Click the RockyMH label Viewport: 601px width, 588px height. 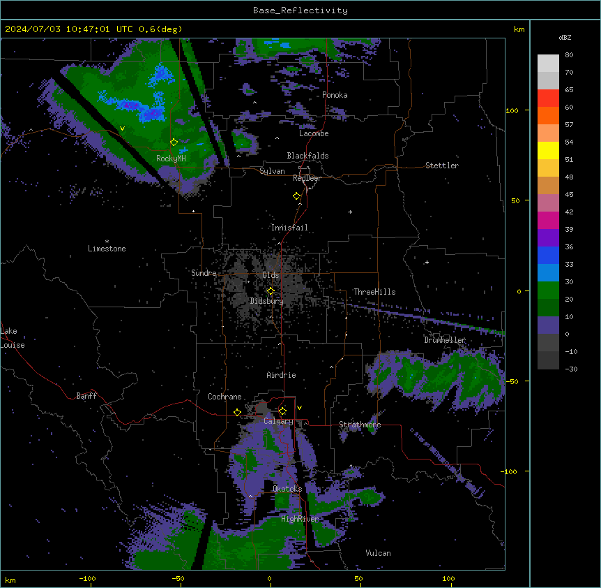tap(171, 159)
